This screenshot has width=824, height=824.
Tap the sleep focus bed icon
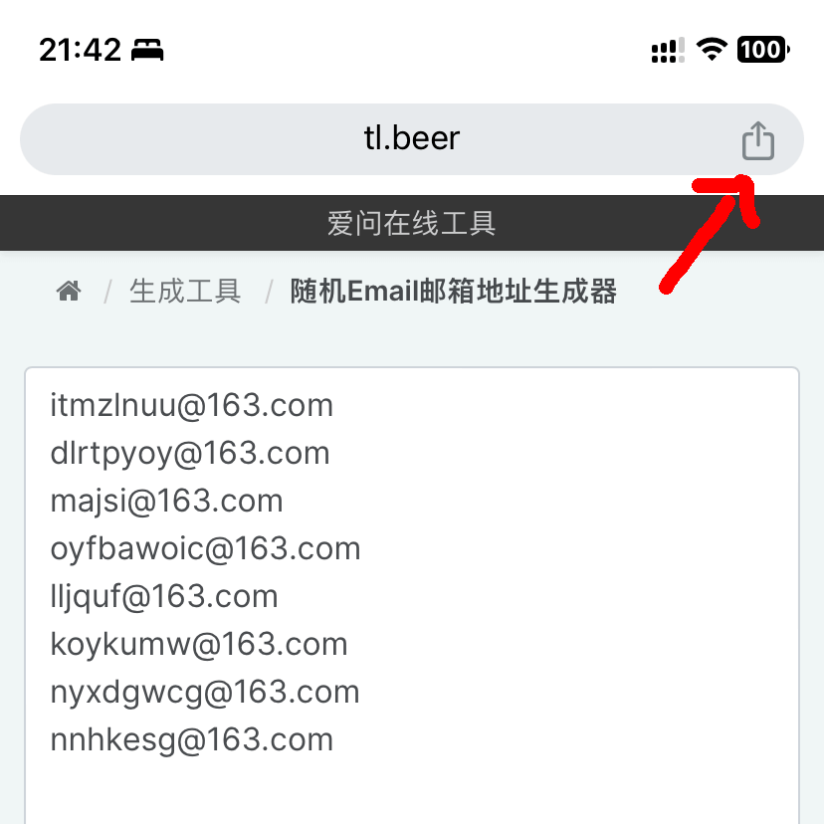tap(147, 51)
